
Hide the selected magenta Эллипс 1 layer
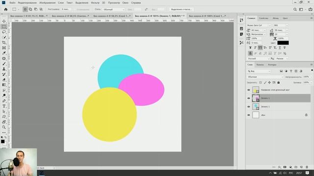click(249, 98)
